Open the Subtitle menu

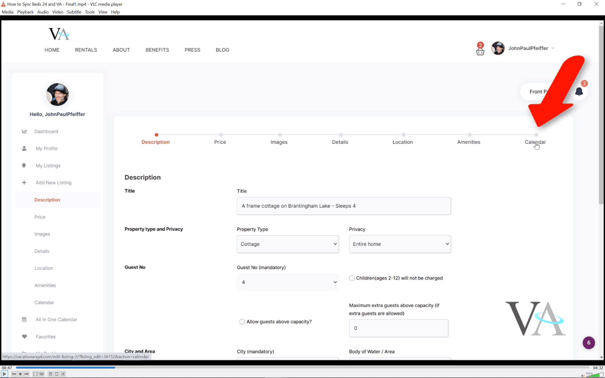point(74,12)
